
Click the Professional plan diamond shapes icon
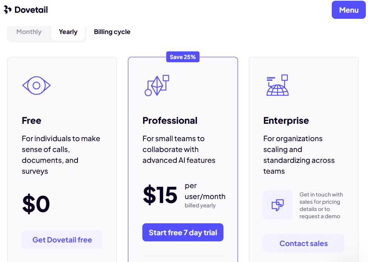157,85
